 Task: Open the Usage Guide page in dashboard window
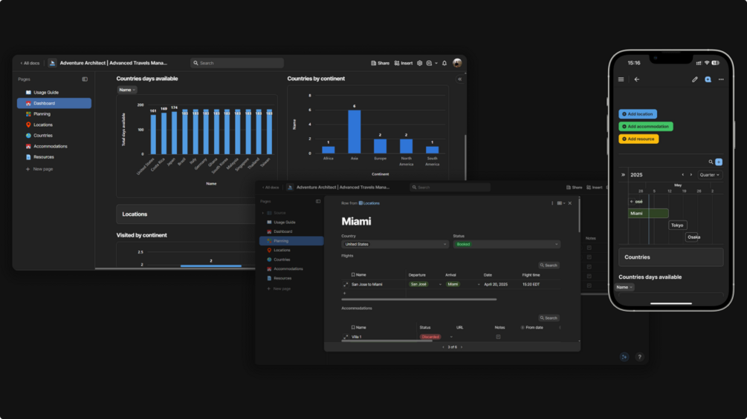tap(46, 92)
